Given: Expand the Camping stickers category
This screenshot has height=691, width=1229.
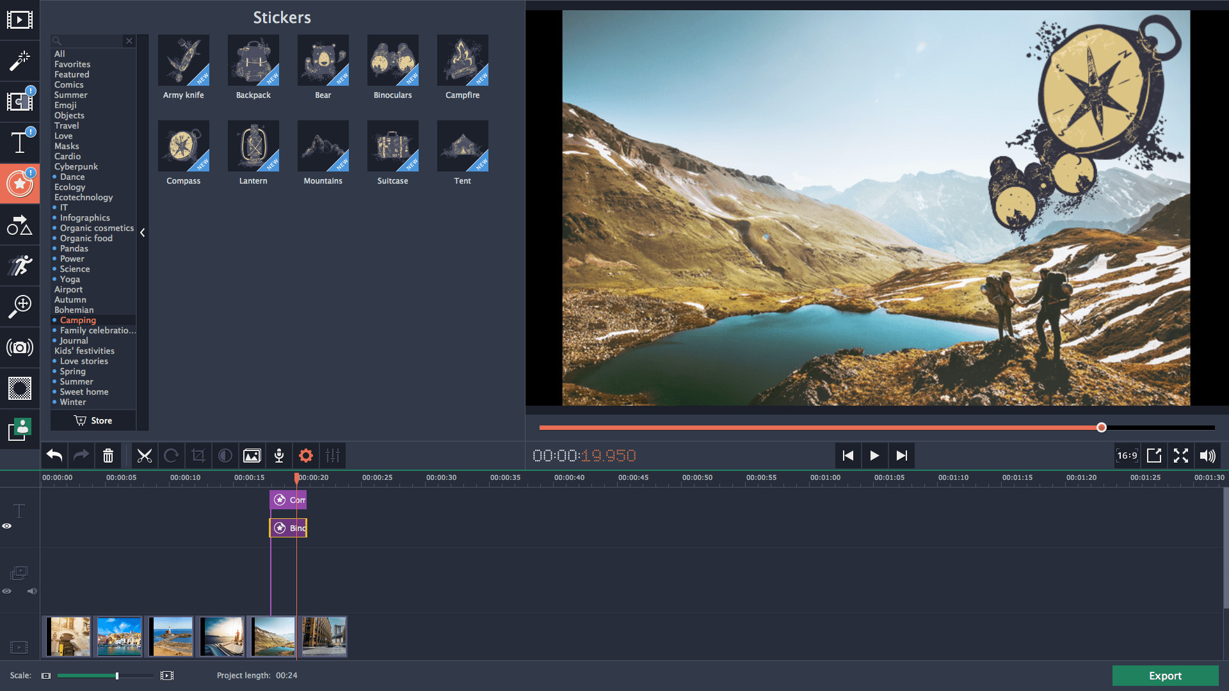Looking at the screenshot, I should [x=77, y=319].
